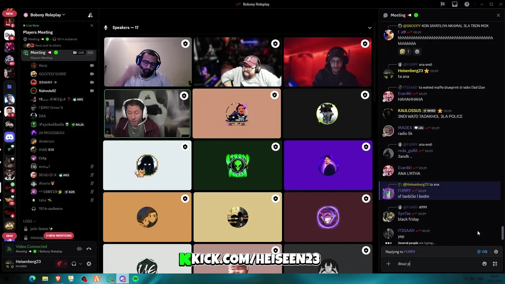The image size is (505, 284).
Task: Disconnect using the hang-up phone icon
Action: coord(89,249)
